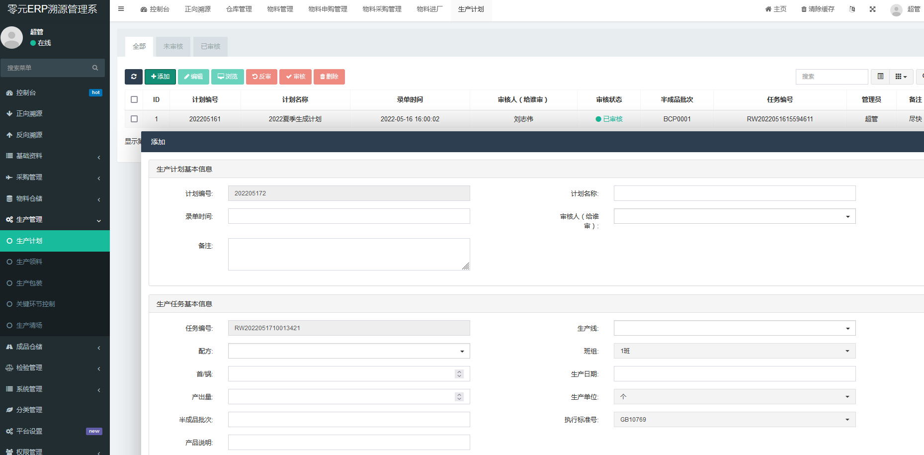Click the red 删除 button
This screenshot has height=455, width=924.
click(x=329, y=77)
